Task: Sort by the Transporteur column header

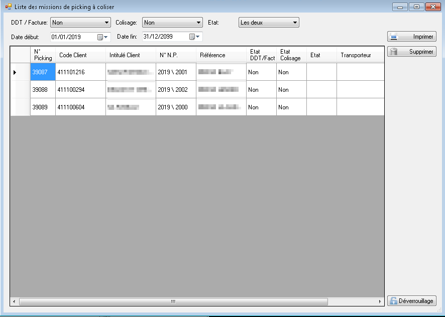Action: [x=361, y=55]
